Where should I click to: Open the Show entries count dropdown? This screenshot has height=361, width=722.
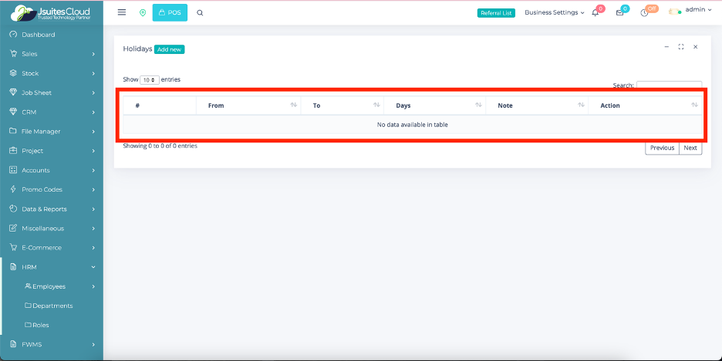point(150,80)
